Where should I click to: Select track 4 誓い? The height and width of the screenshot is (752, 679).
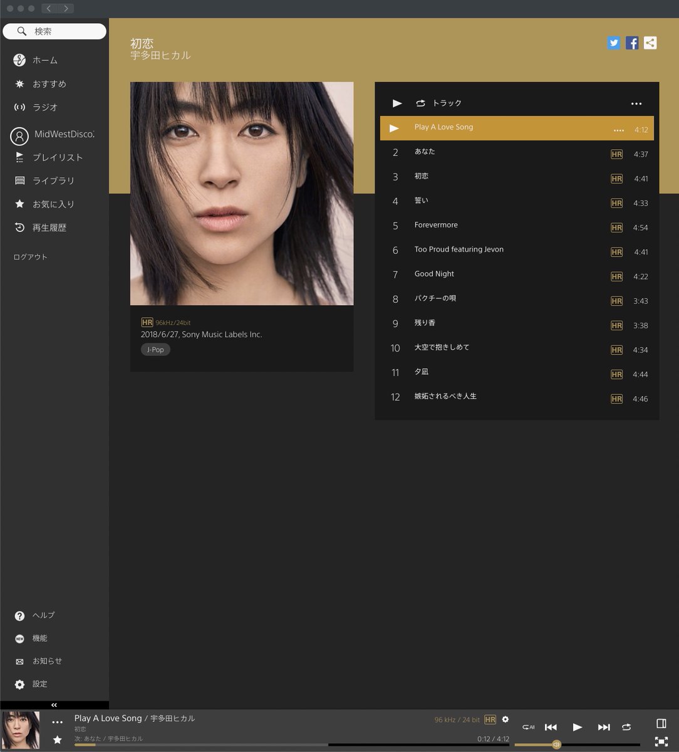click(517, 201)
